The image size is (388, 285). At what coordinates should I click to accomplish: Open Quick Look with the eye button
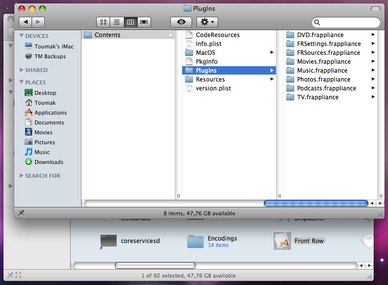181,22
